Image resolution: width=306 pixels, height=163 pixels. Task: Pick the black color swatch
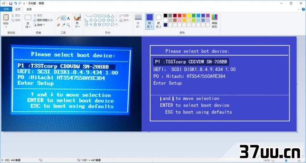165,16
